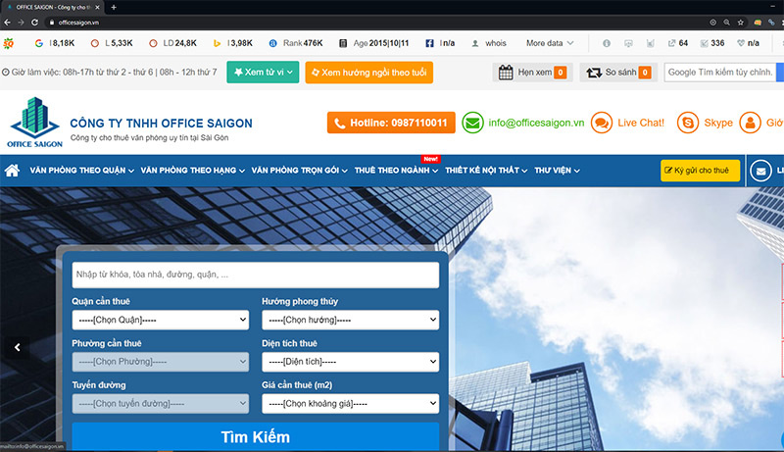The width and height of the screenshot is (784, 452).
Task: Open VĂN PHÒNG THEO QUẬN menu
Action: pyautogui.click(x=82, y=170)
